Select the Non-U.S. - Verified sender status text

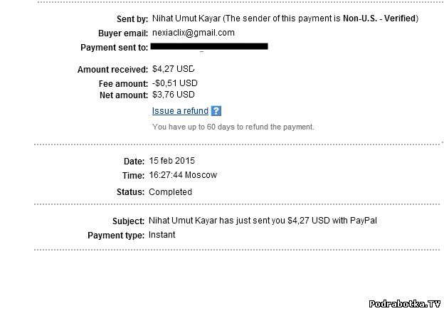coord(379,17)
